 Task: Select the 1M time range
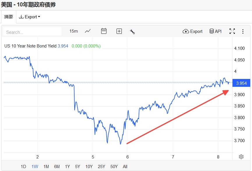pyautogui.click(x=46, y=167)
